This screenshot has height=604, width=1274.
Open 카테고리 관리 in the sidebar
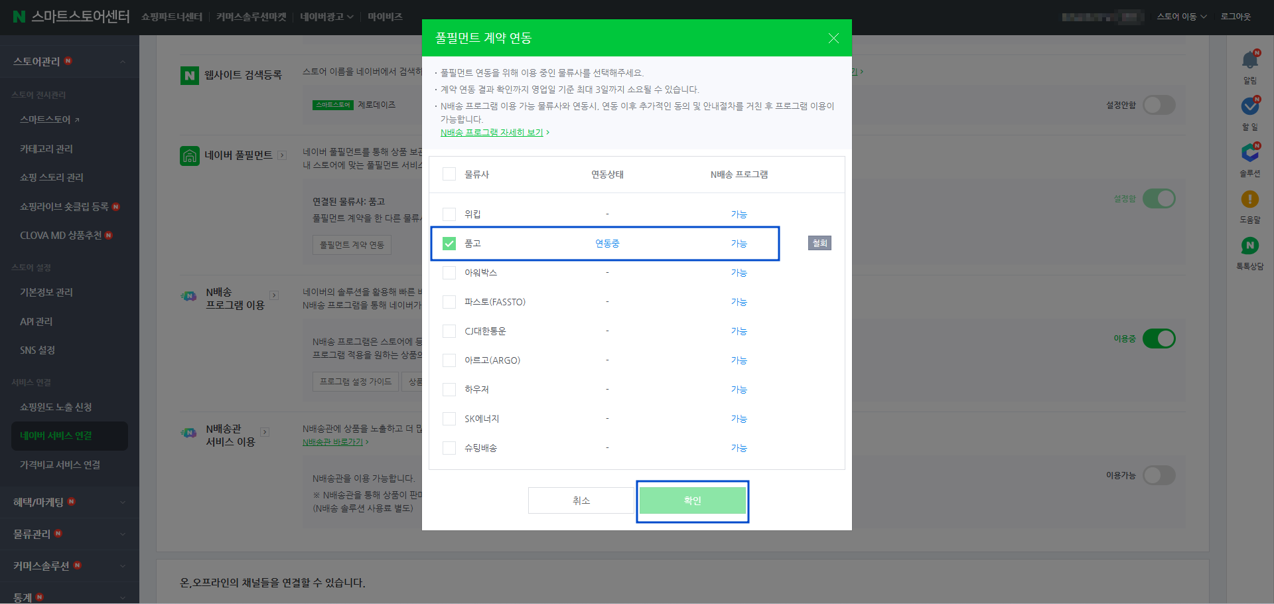(46, 149)
